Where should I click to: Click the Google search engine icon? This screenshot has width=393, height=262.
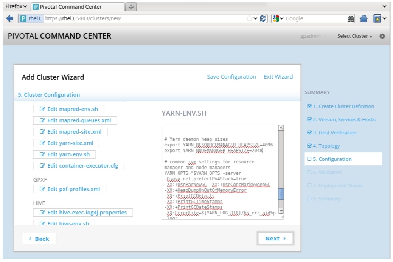click(276, 18)
